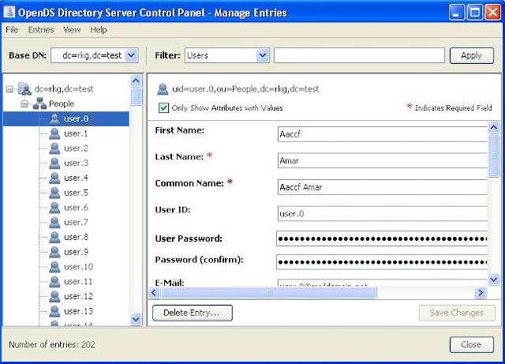
Task: Click the Last Name field
Action: (382, 160)
